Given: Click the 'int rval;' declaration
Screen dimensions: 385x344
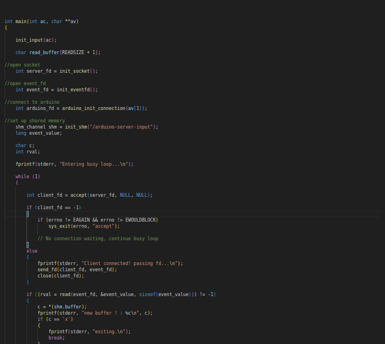Looking at the screenshot, I should coord(28,152).
